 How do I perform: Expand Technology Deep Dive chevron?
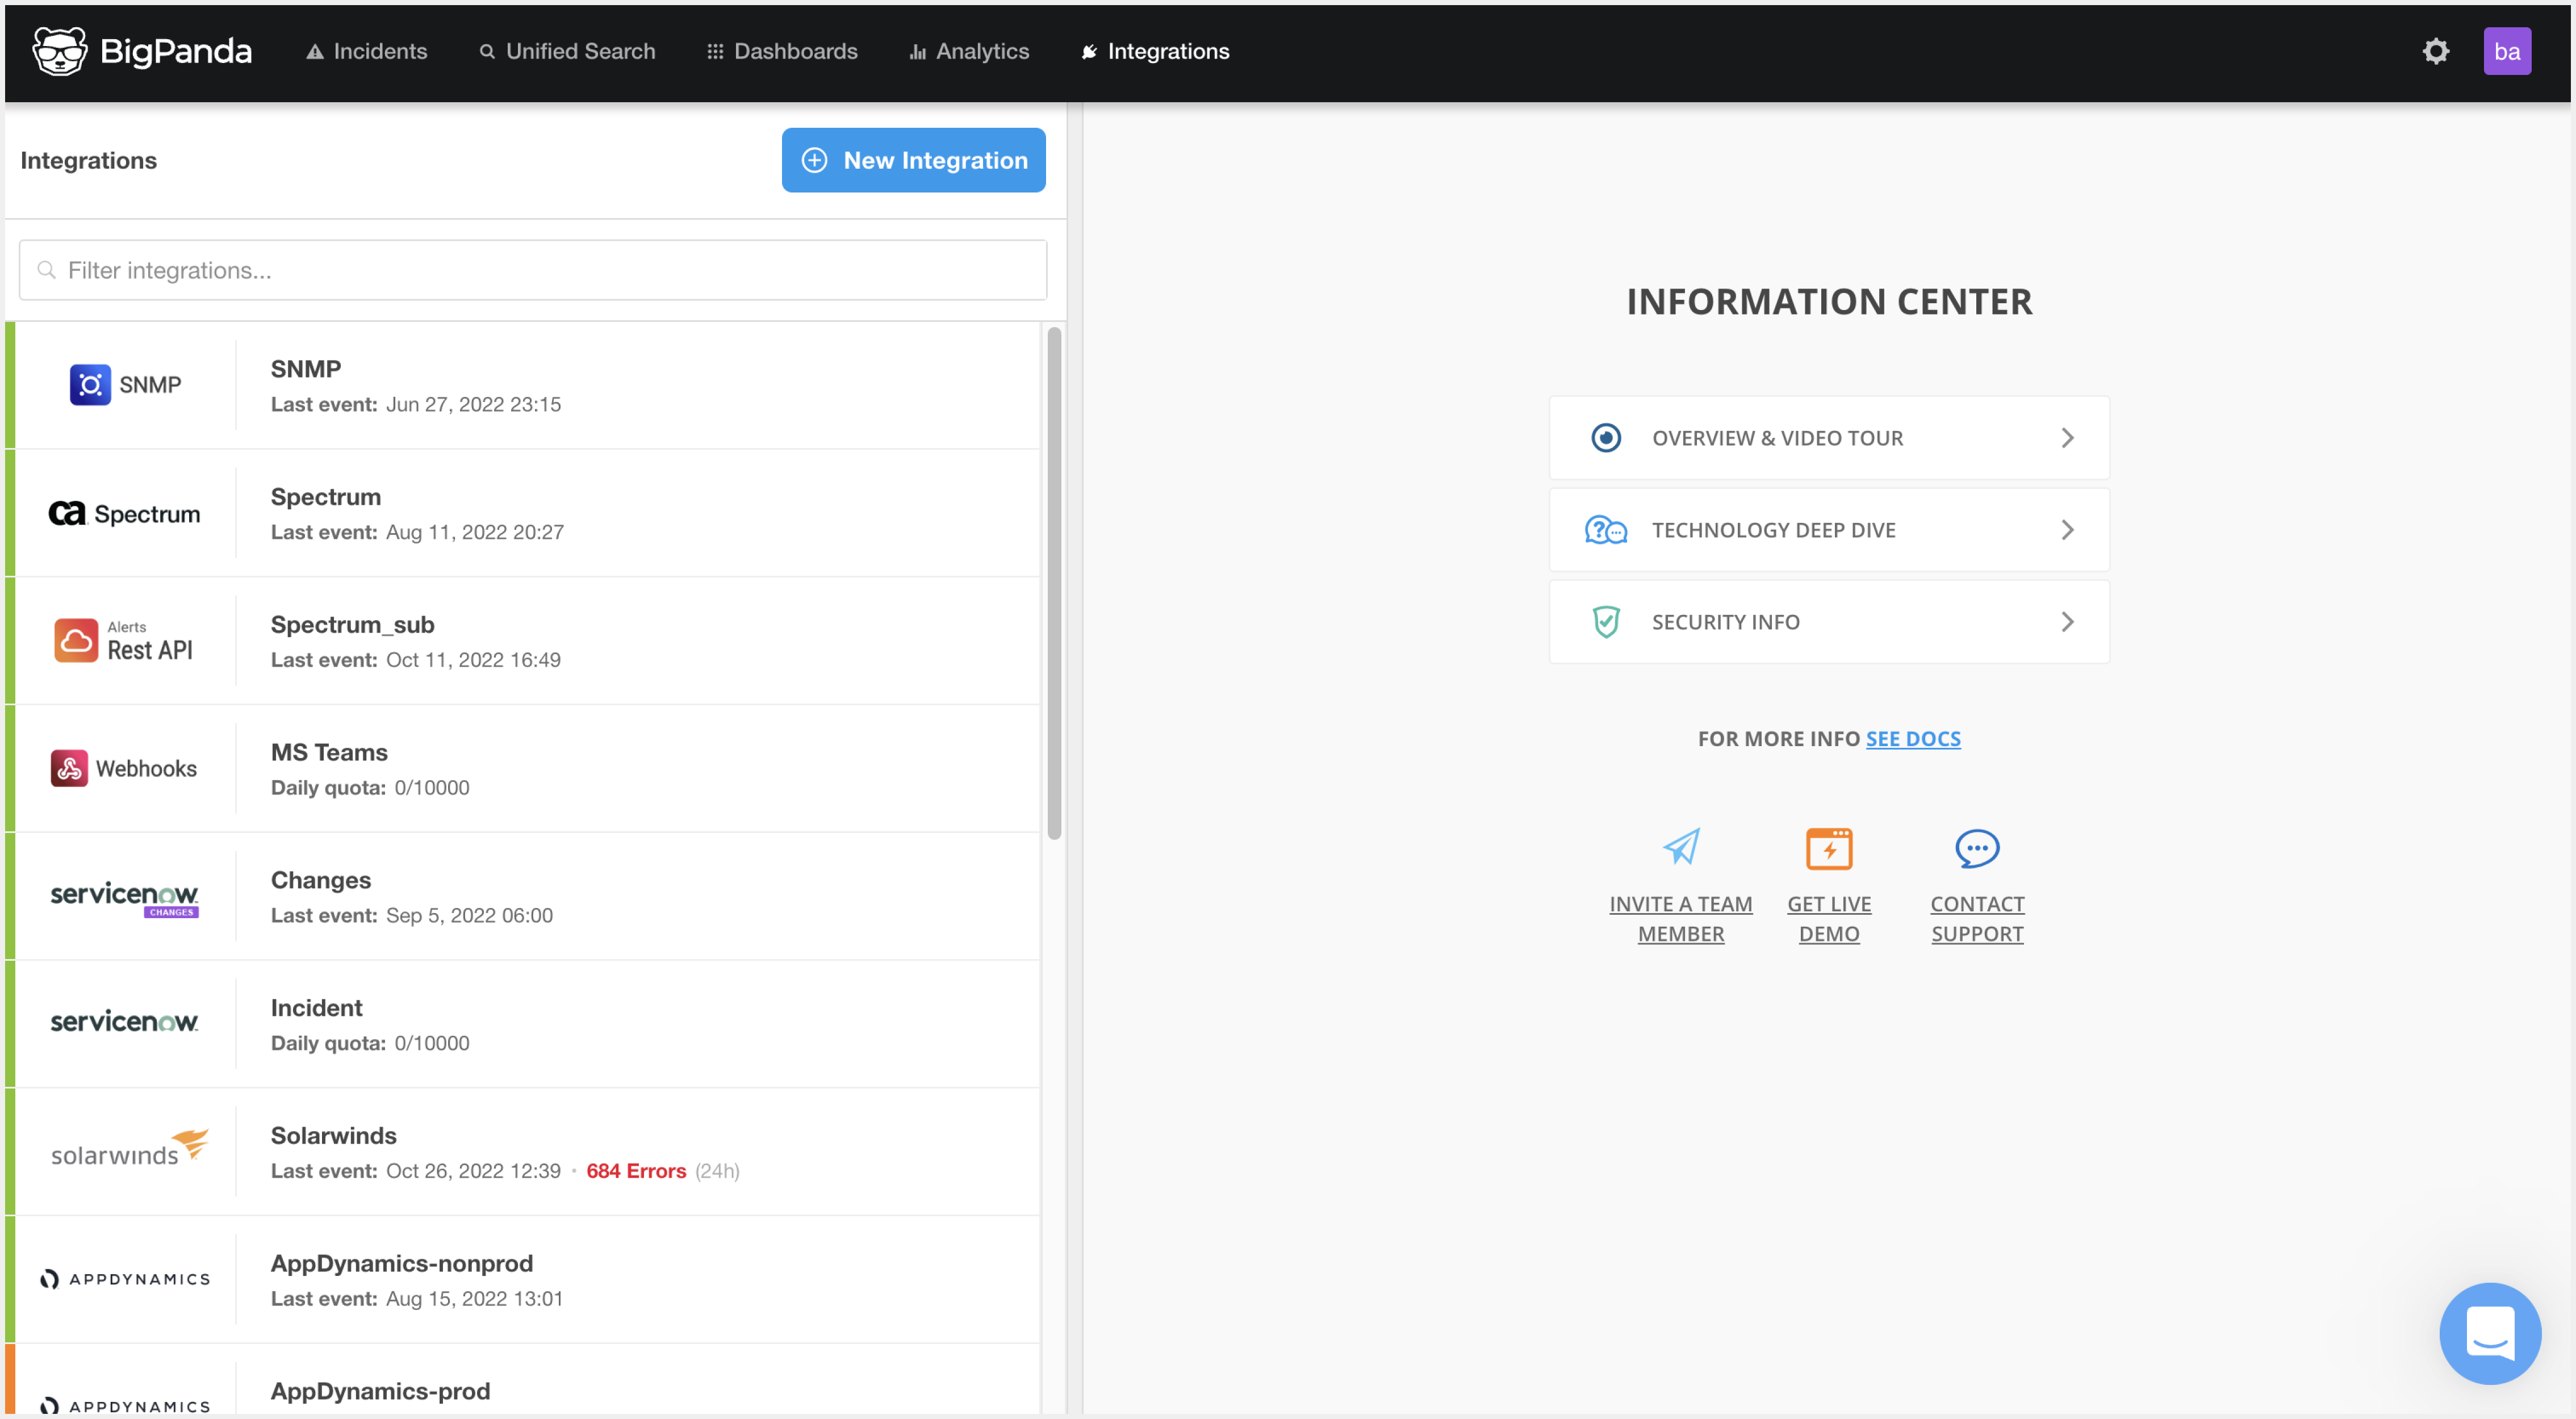point(2067,530)
